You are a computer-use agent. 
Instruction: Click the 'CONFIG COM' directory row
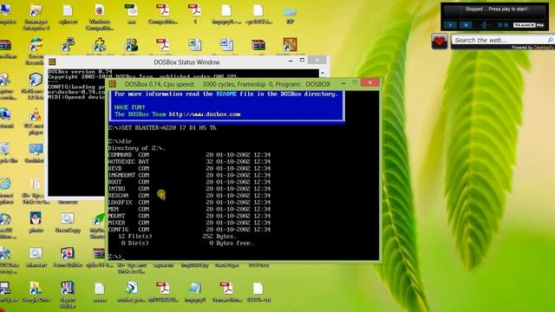189,230
